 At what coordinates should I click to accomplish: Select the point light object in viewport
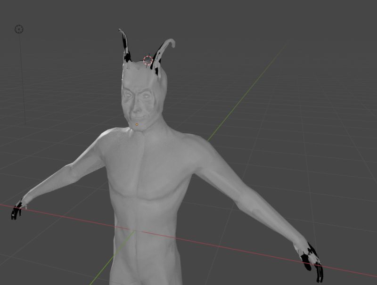point(19,29)
